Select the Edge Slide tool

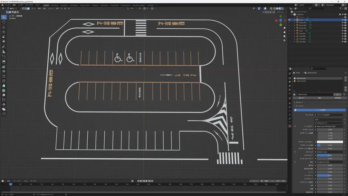coord(4,100)
